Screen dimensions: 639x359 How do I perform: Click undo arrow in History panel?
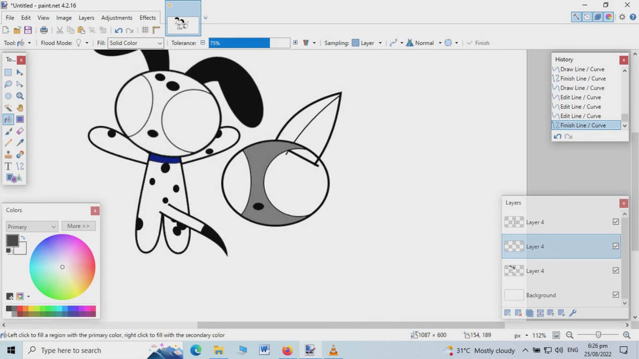point(558,137)
